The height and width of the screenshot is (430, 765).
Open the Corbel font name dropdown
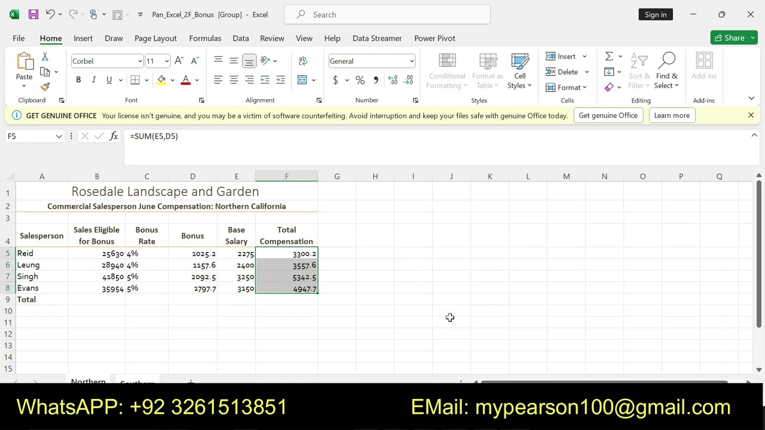140,61
